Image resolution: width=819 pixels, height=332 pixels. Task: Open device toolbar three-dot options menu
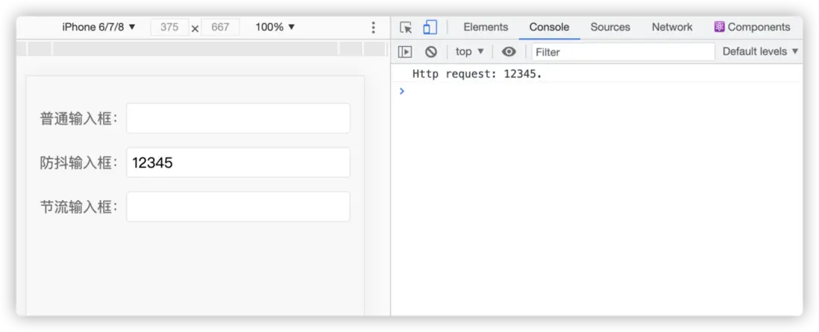[374, 28]
